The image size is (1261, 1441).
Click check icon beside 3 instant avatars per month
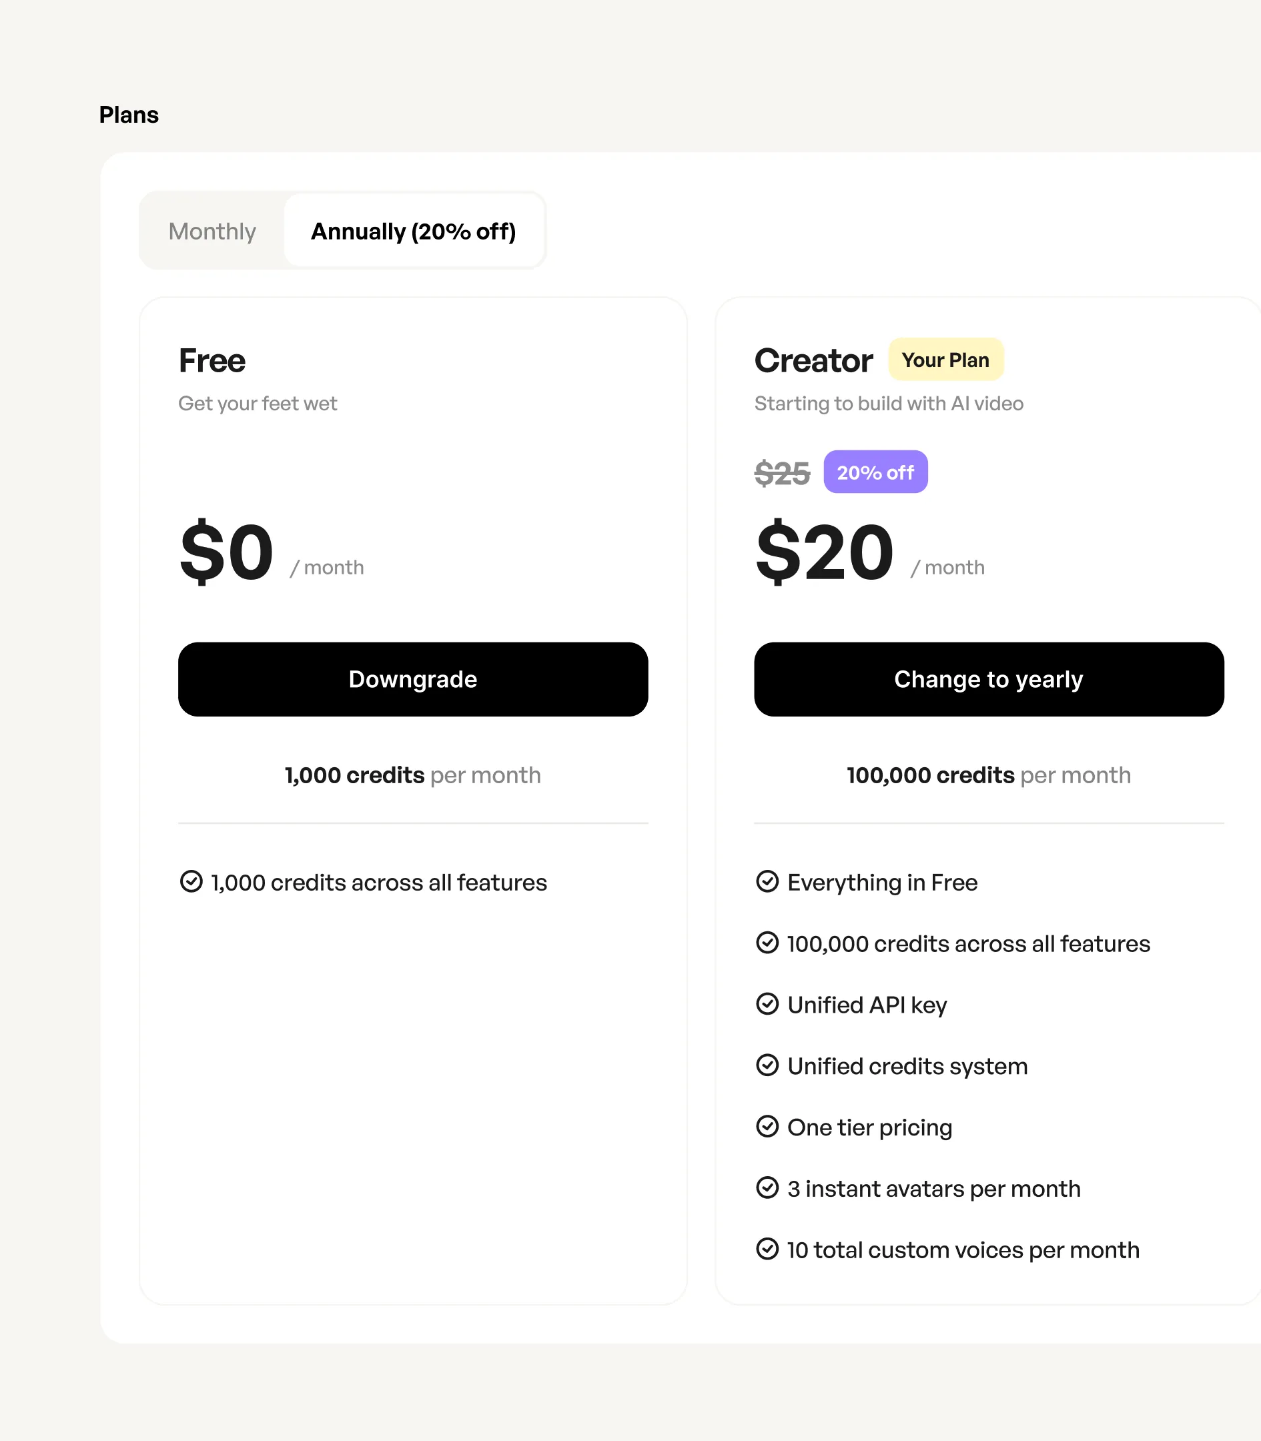tap(767, 1187)
